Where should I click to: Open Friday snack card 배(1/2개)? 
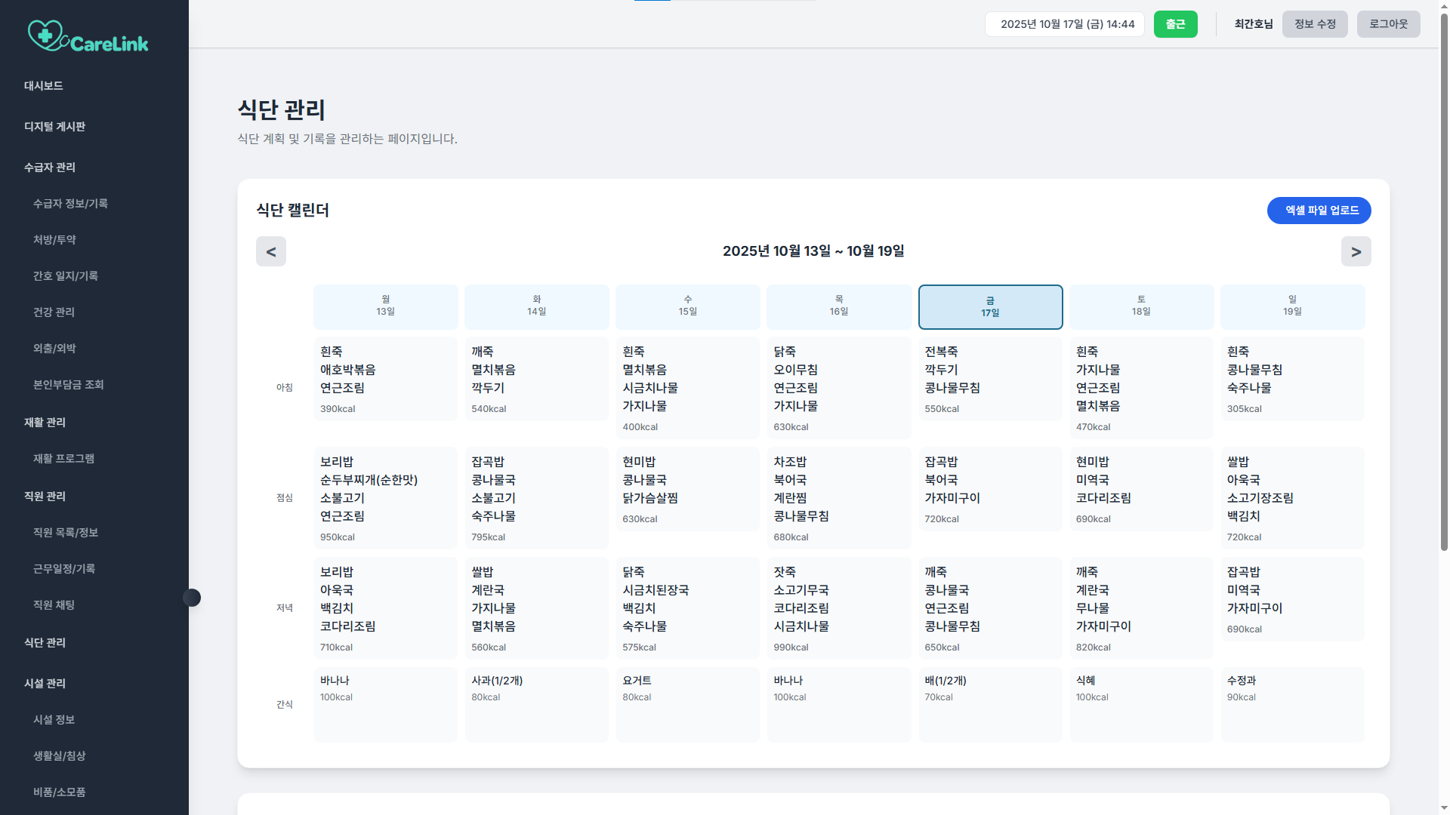click(x=990, y=705)
